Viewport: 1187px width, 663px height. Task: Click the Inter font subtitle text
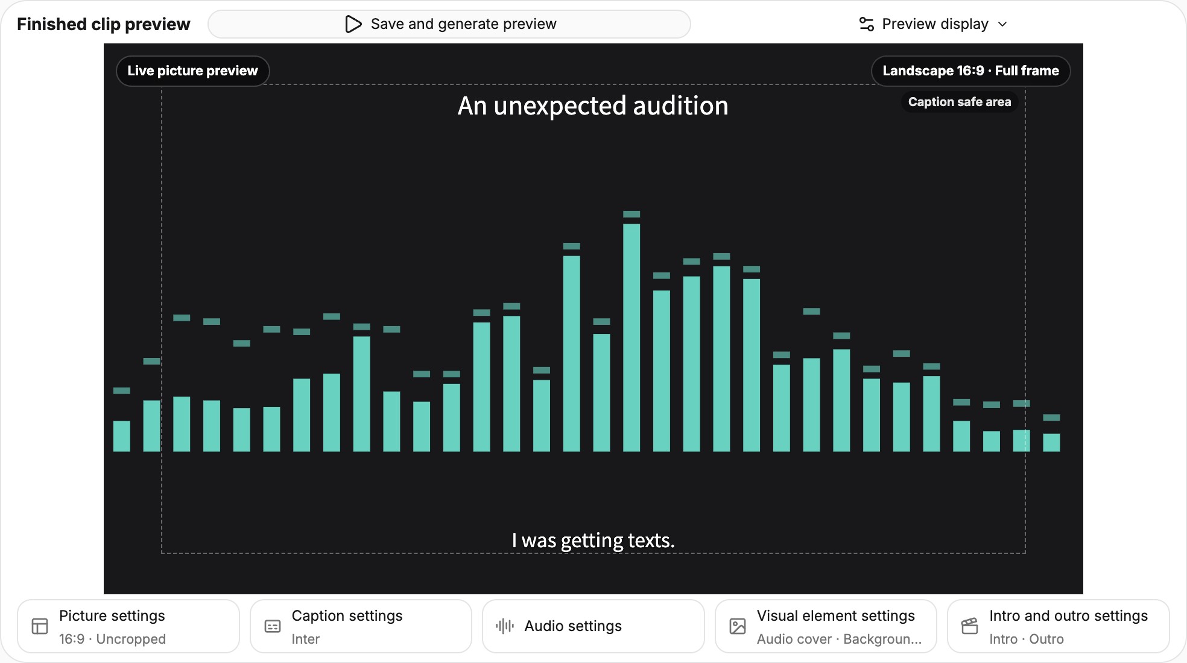coord(306,639)
